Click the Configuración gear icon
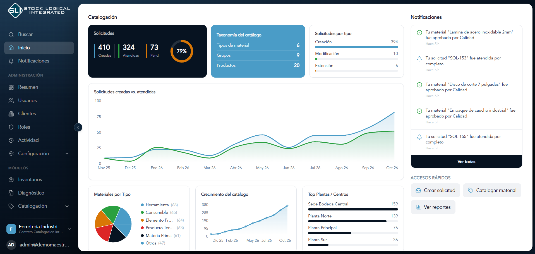 (x=11, y=154)
